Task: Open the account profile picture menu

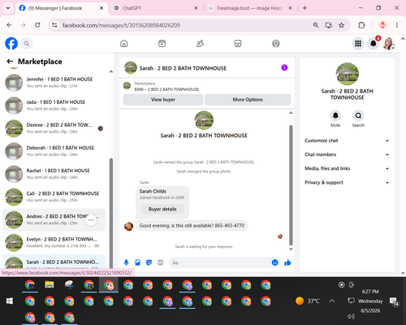Action: click(x=388, y=43)
